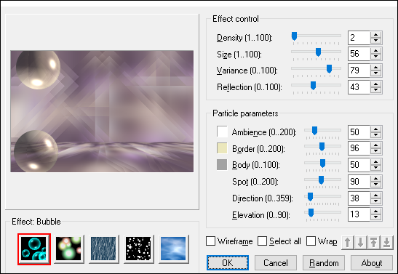
Task: Enable the Wireframe checkbox
Action: [211, 241]
